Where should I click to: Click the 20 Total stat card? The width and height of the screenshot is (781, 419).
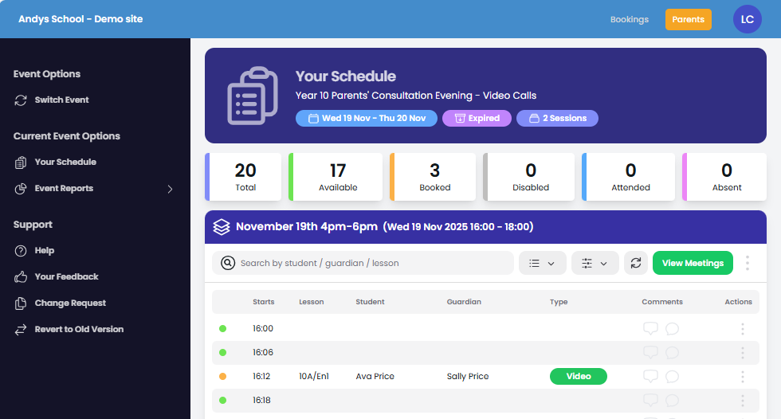pos(243,177)
